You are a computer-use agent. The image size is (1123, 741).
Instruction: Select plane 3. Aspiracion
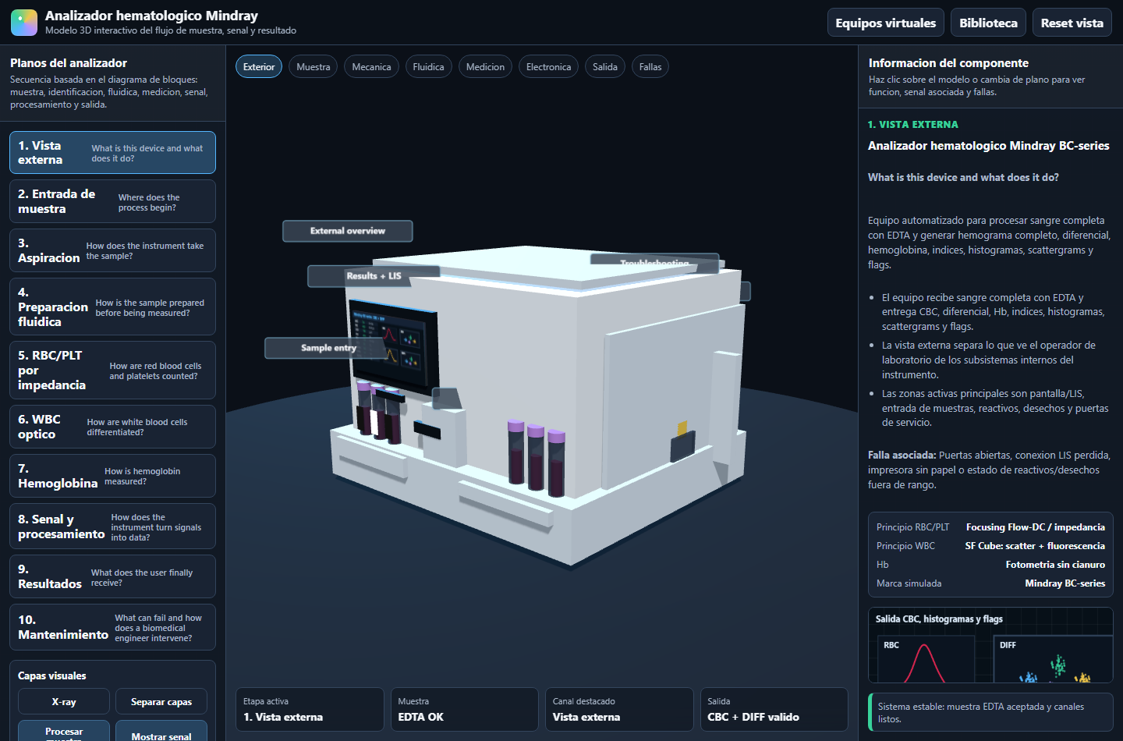[112, 250]
